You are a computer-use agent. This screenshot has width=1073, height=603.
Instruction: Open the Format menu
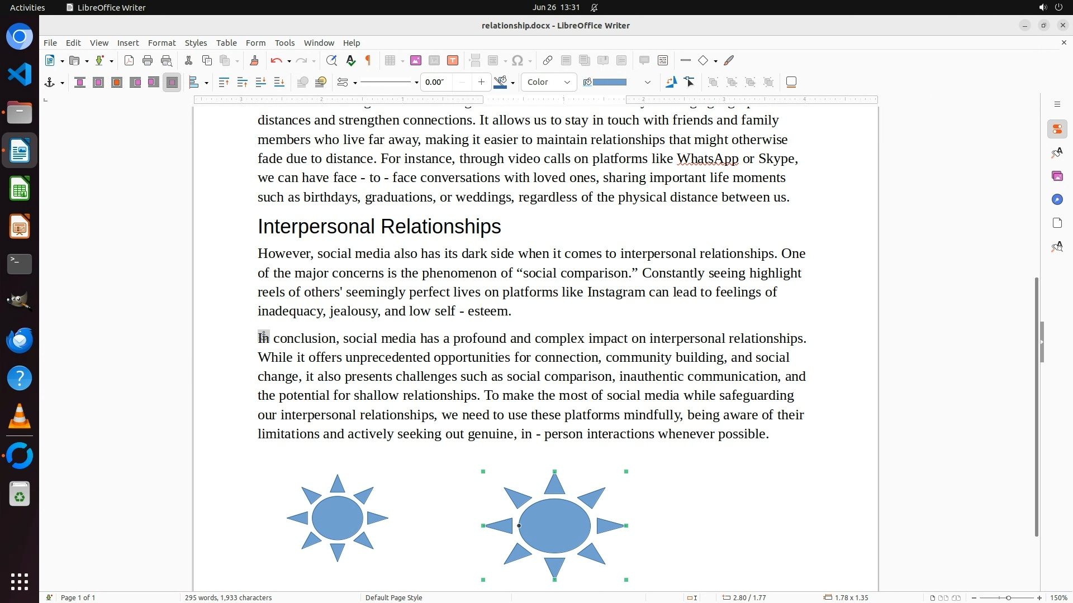coord(162,43)
